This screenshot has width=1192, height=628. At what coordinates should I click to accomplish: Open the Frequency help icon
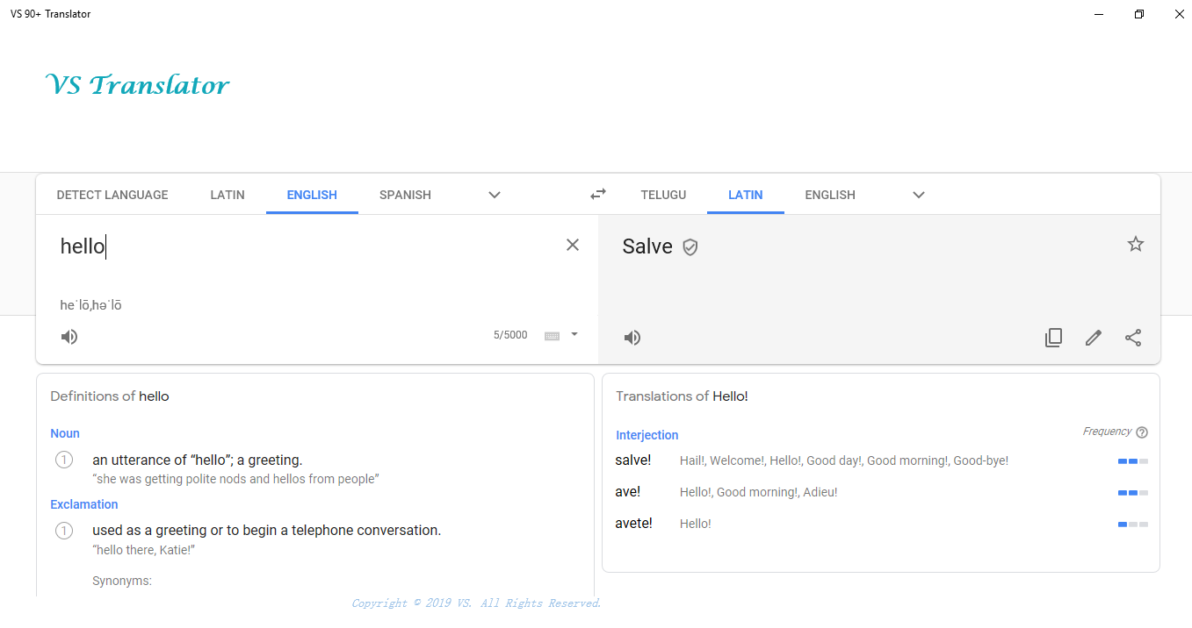[1142, 432]
